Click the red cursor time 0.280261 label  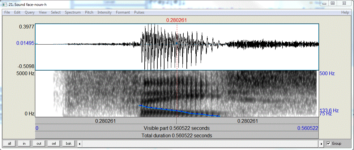pos(177,20)
